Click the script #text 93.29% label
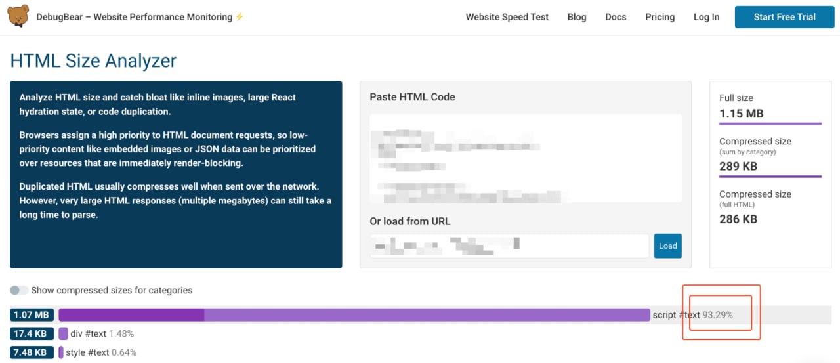The height and width of the screenshot is (363, 840). point(692,315)
